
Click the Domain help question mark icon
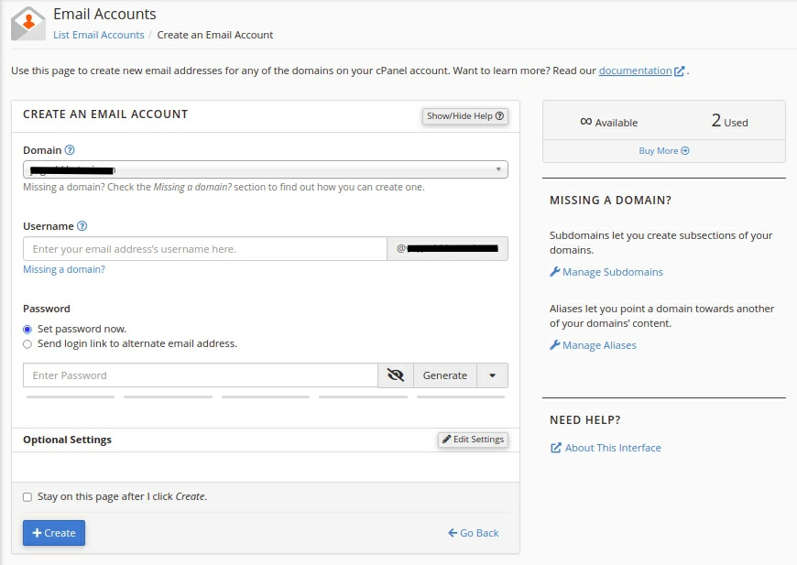(70, 150)
